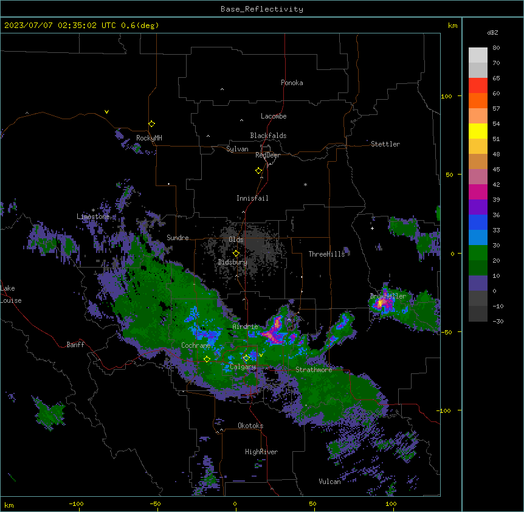Click the Lacombe city label
Viewport: 524px width, 512px height.
pos(274,116)
